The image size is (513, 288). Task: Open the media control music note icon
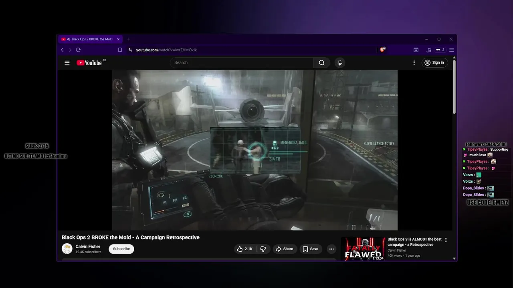pos(429,50)
